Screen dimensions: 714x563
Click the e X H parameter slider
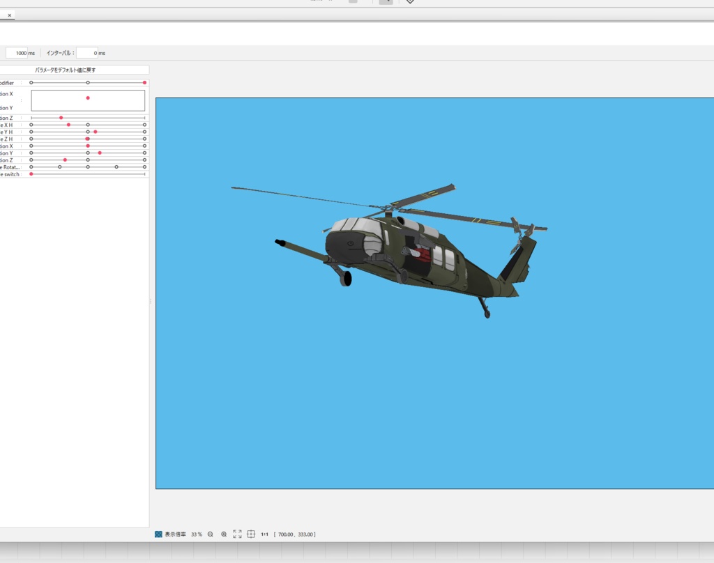pos(88,125)
